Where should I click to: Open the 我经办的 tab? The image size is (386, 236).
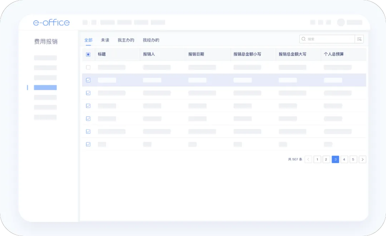coord(151,40)
